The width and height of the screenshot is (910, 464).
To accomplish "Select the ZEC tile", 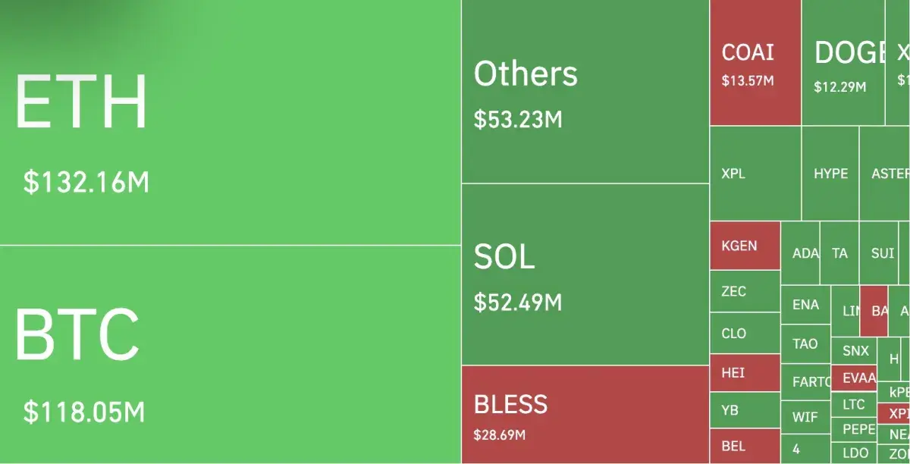I will pos(745,291).
